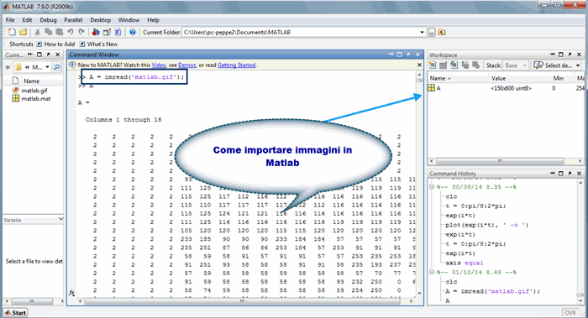
Task: Copy selection using the toolbar copy icon
Action: coord(49,32)
